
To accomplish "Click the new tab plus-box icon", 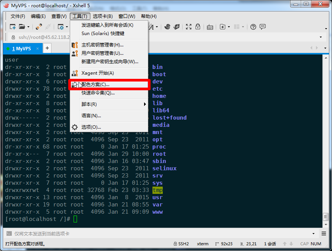I will coord(222,27).
